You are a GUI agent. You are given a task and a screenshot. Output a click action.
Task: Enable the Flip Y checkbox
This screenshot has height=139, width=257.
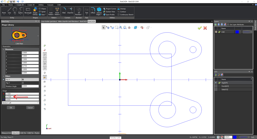[23, 83]
